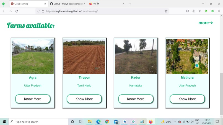The width and height of the screenshot is (223, 125).
Task: Follow the 'more→' link
Action: pos(206,23)
